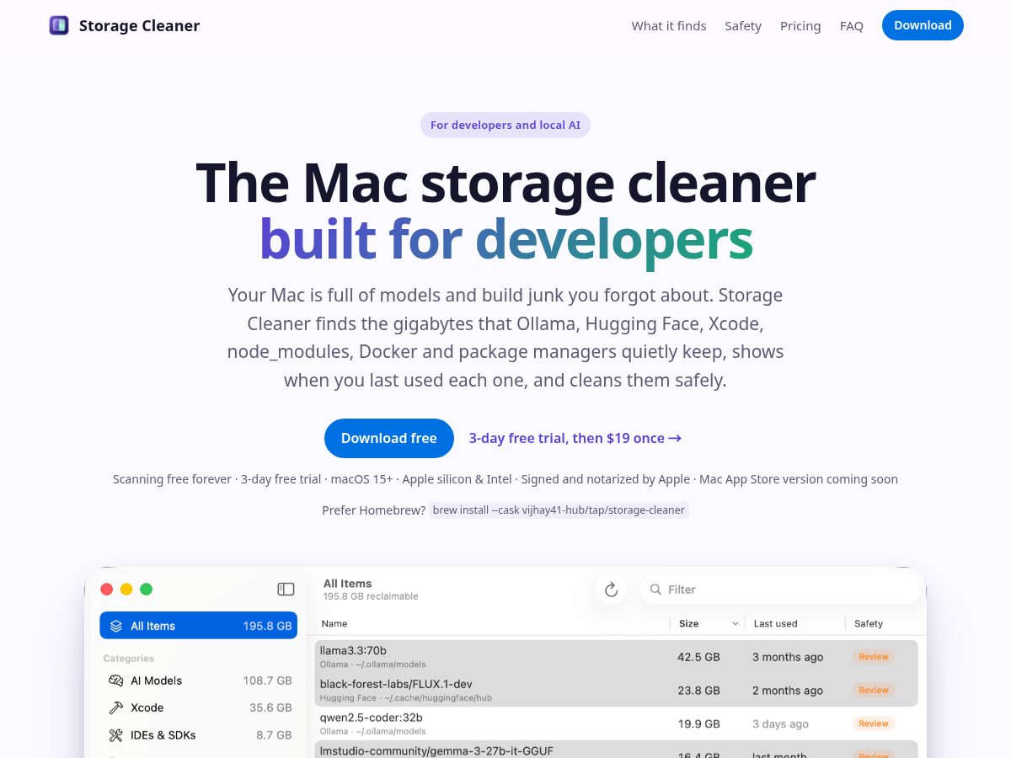Screen dimensions: 1011x758
Task: Click the Categories sidebar heading
Action: 128,659
